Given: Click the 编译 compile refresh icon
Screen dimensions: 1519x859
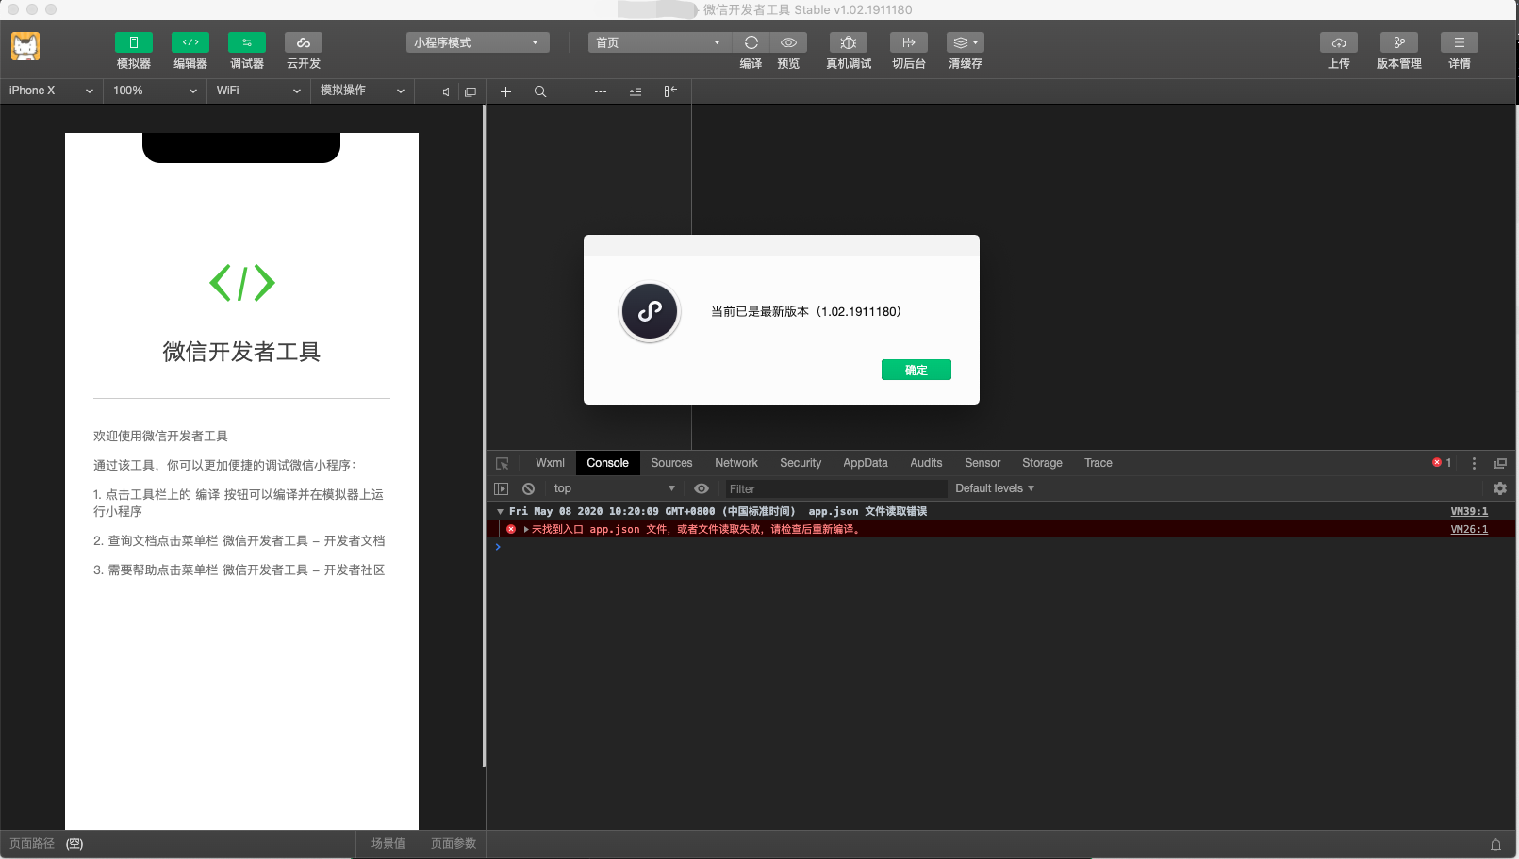Looking at the screenshot, I should pos(751,42).
